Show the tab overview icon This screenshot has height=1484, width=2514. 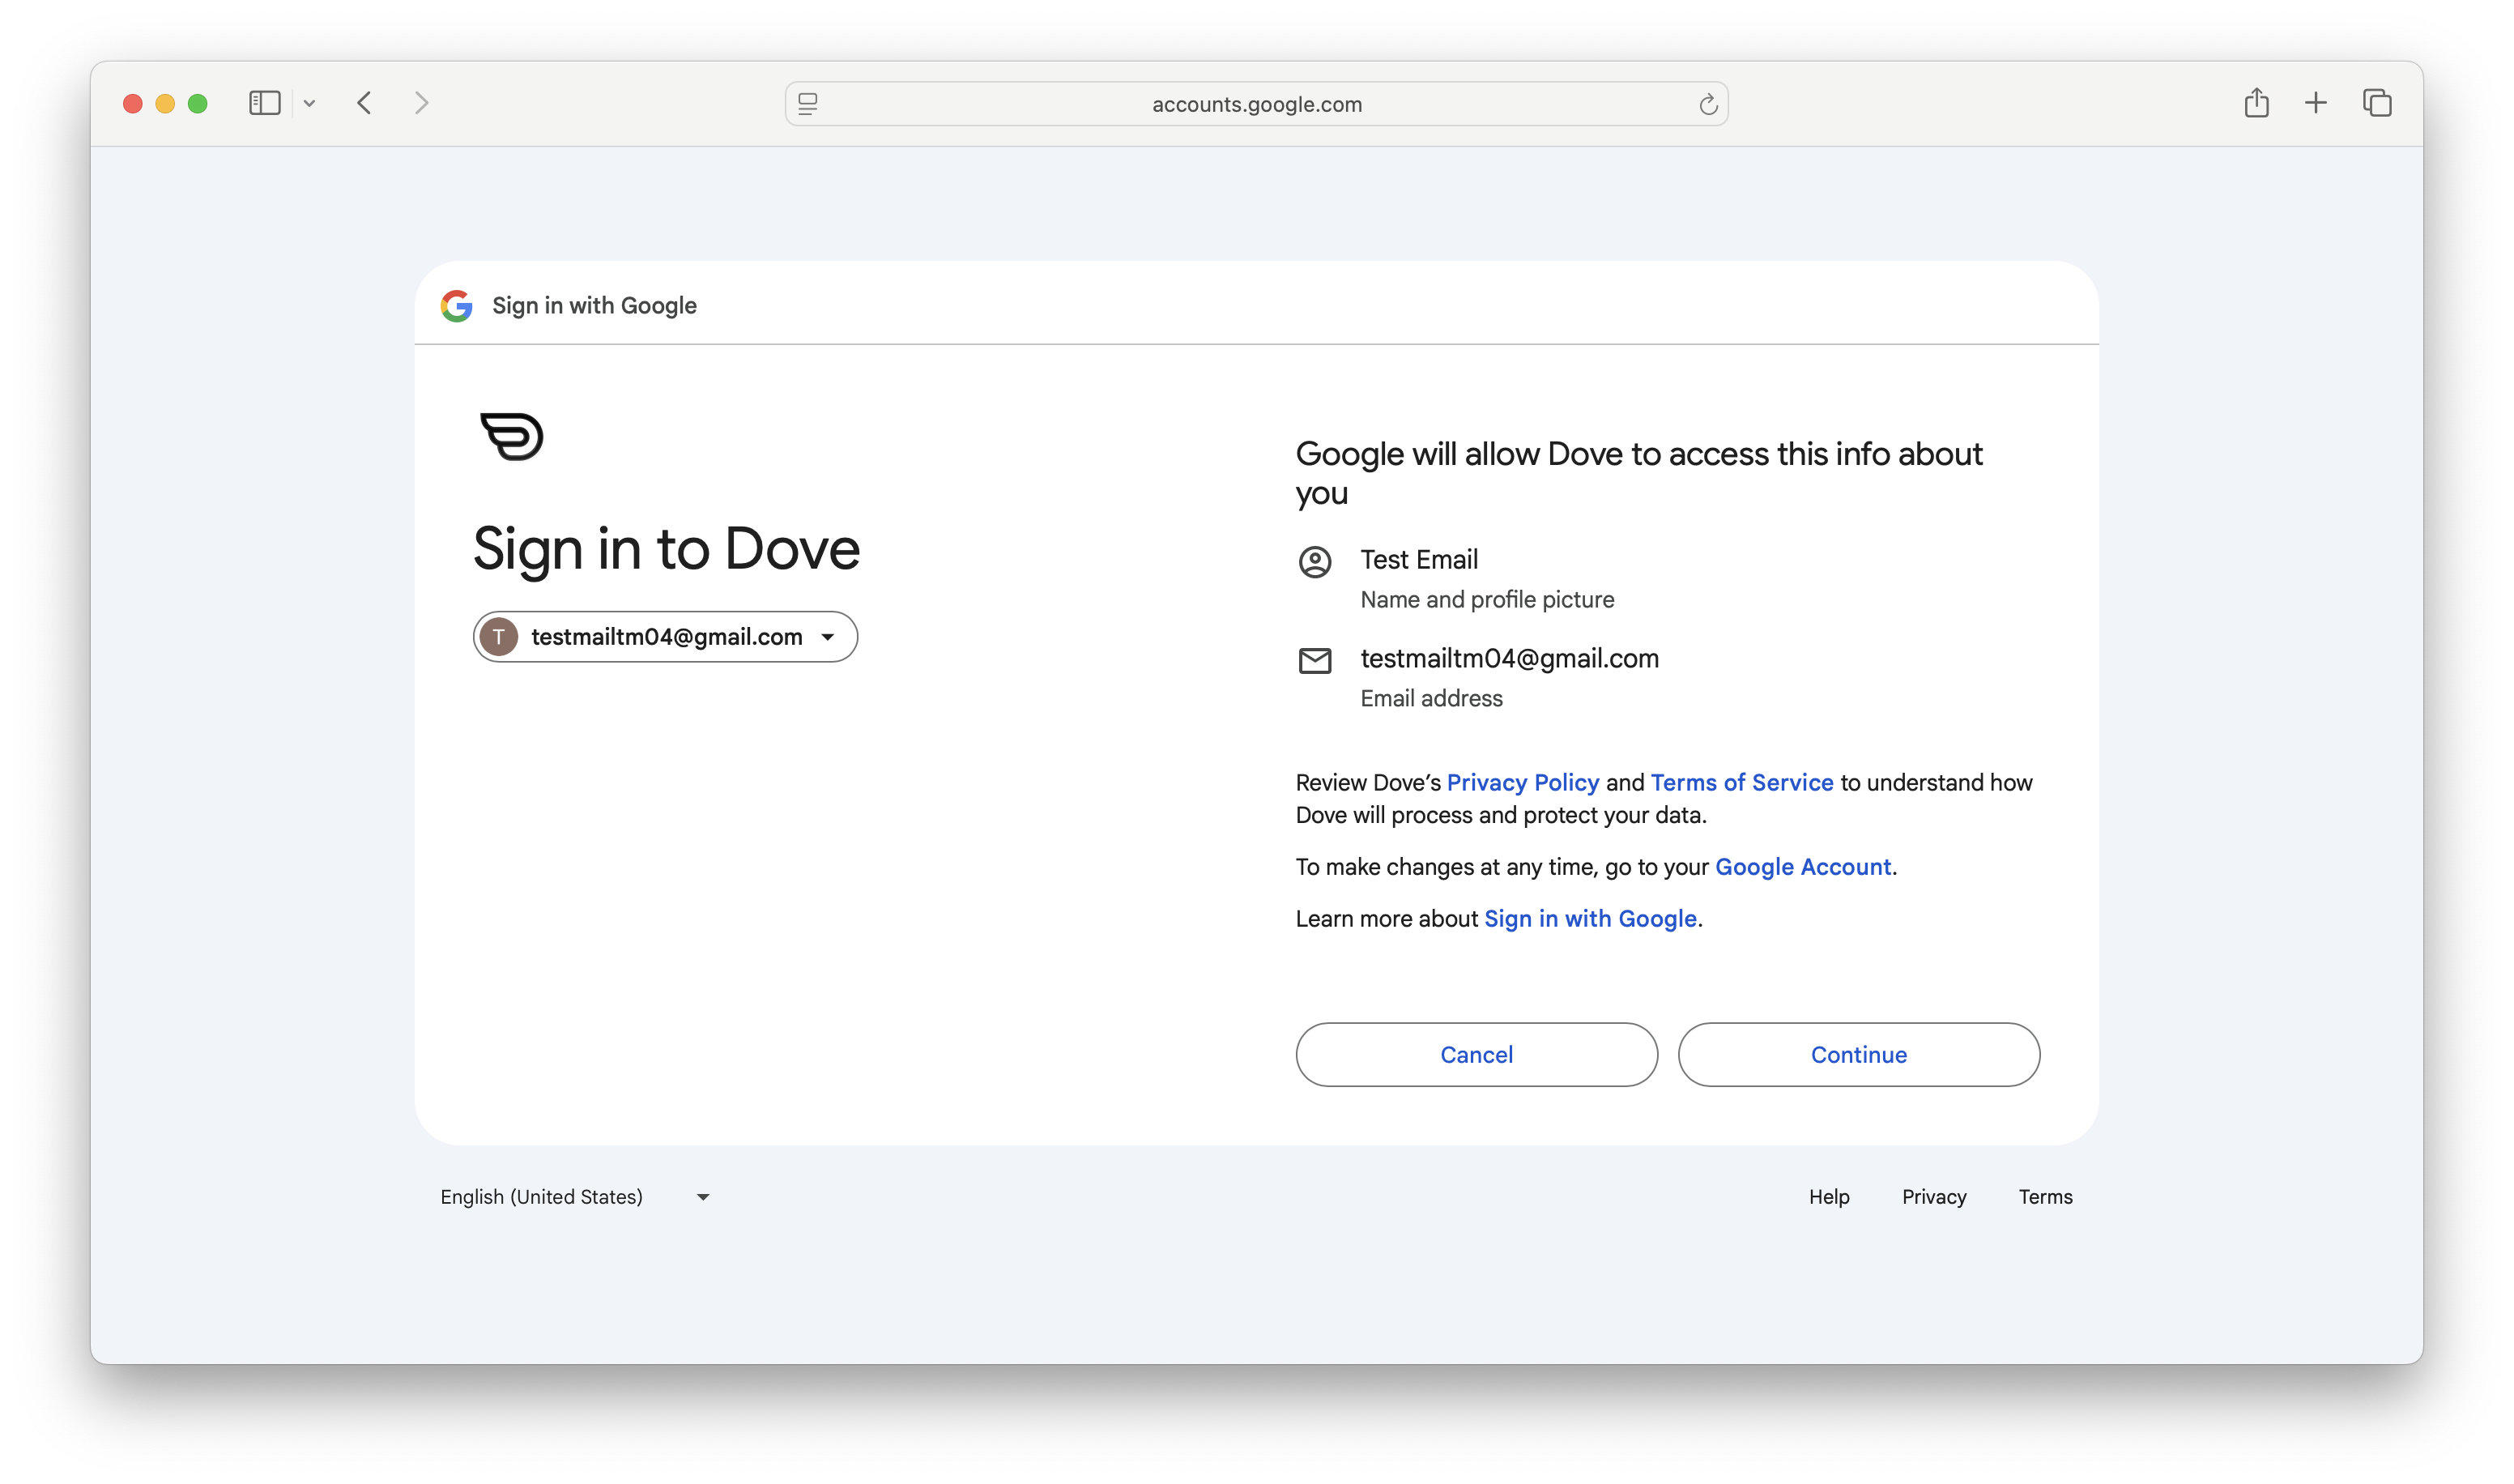tap(2377, 103)
